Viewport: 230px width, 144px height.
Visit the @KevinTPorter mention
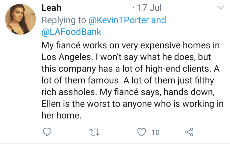tap(119, 20)
